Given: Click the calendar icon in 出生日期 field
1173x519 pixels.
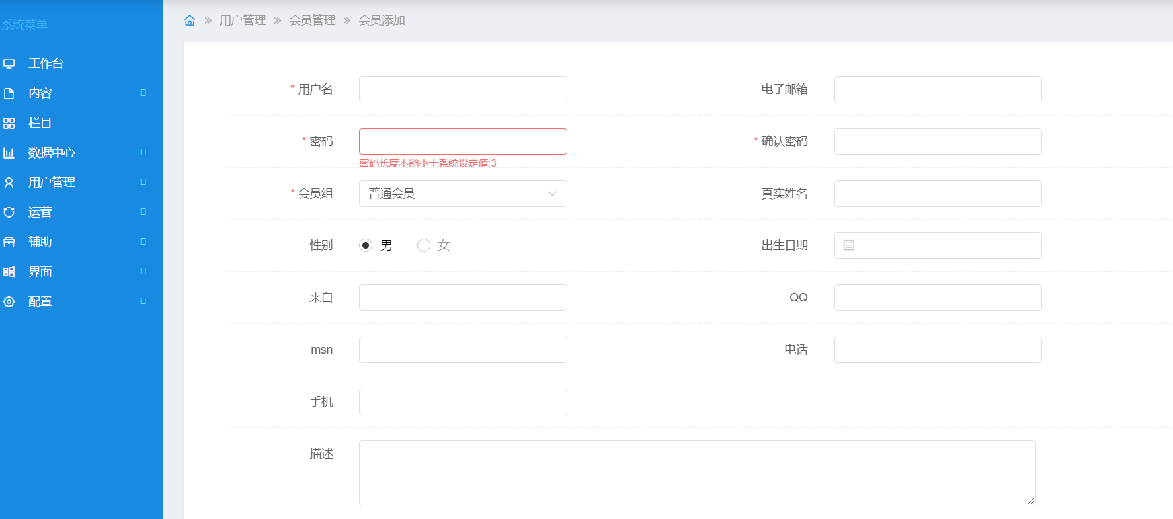Looking at the screenshot, I should point(849,245).
